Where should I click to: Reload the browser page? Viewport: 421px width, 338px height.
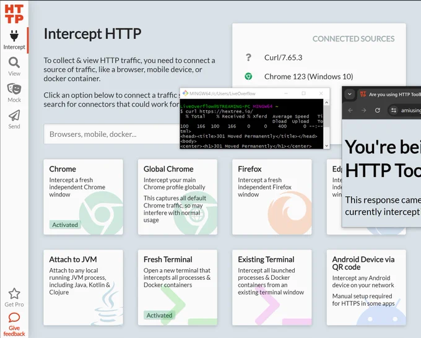(x=378, y=110)
